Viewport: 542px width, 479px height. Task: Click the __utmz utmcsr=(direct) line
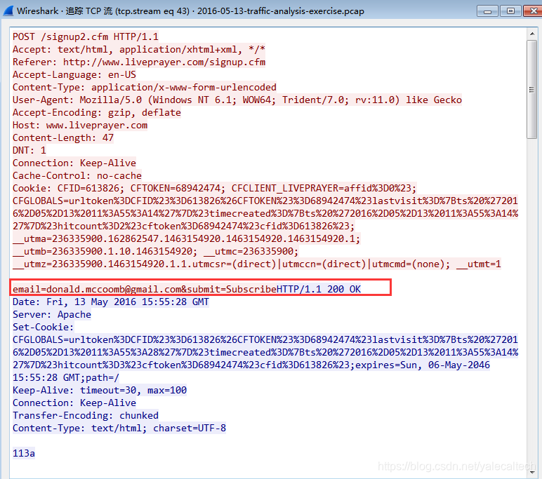(x=257, y=264)
